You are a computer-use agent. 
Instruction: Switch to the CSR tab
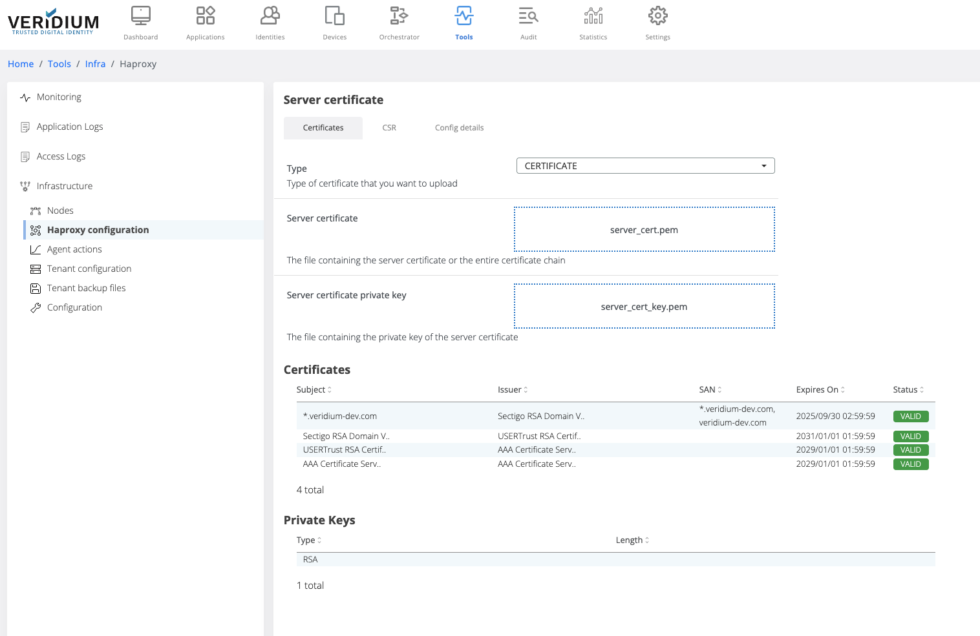(x=389, y=128)
